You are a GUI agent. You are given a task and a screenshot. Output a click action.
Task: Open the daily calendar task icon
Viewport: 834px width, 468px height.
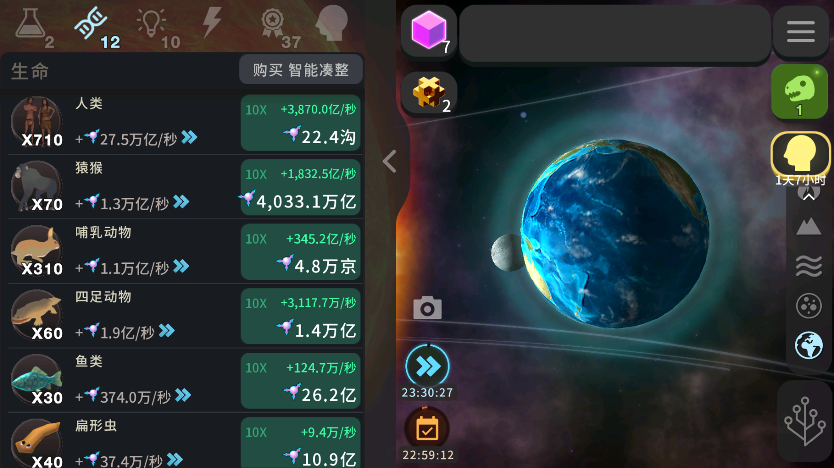pyautogui.click(x=427, y=429)
